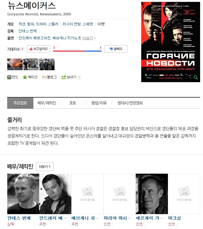Screen dimensions: 203x229
Task: Open the 액션 genre link
Action: (22, 24)
